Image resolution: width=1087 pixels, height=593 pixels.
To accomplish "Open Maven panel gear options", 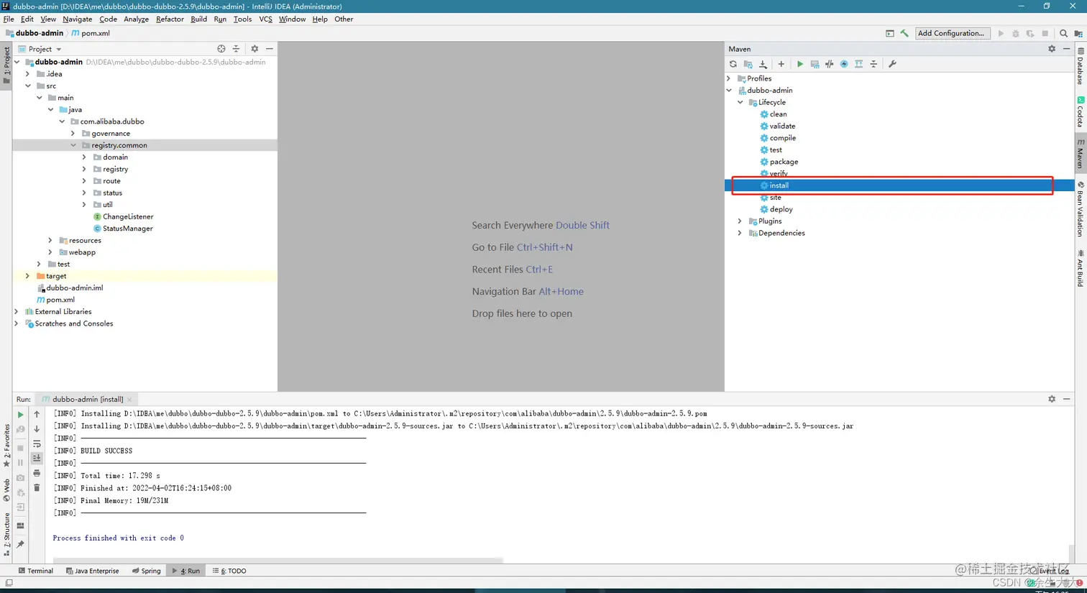I will [1052, 49].
